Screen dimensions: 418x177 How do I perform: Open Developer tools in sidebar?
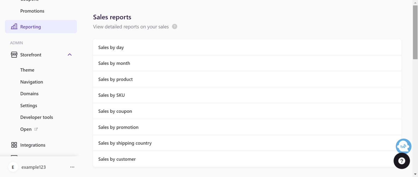point(36,117)
